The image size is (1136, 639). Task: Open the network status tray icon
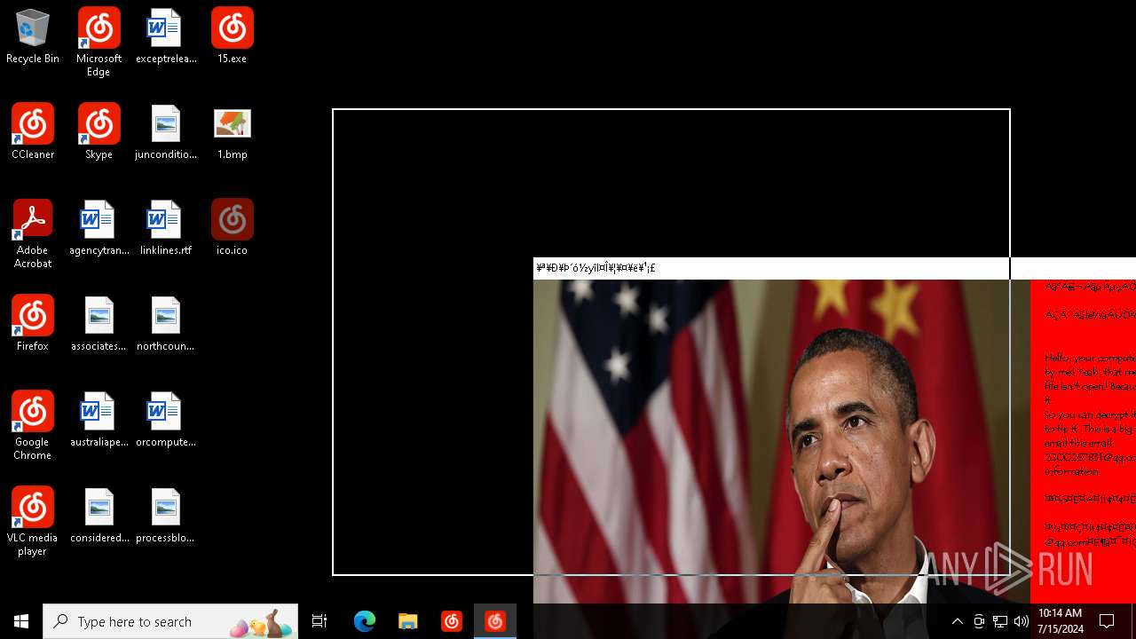(x=1000, y=621)
